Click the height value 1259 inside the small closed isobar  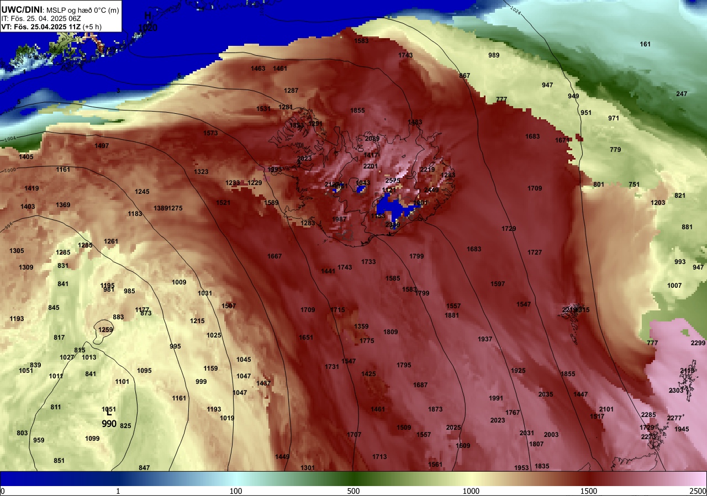click(x=105, y=330)
